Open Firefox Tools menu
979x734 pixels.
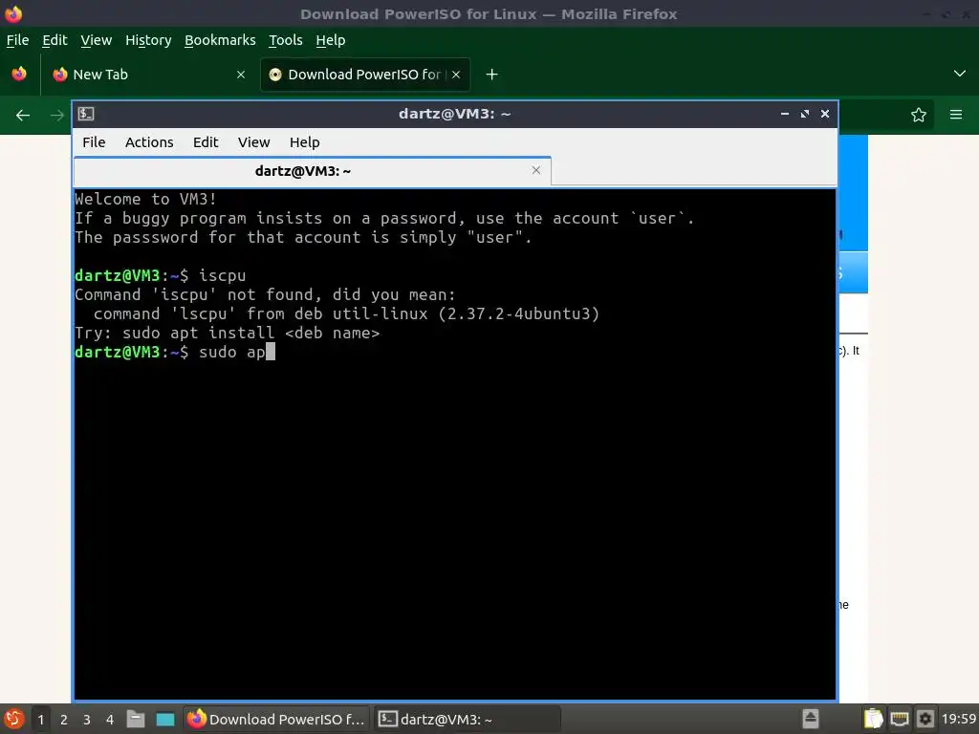(285, 40)
